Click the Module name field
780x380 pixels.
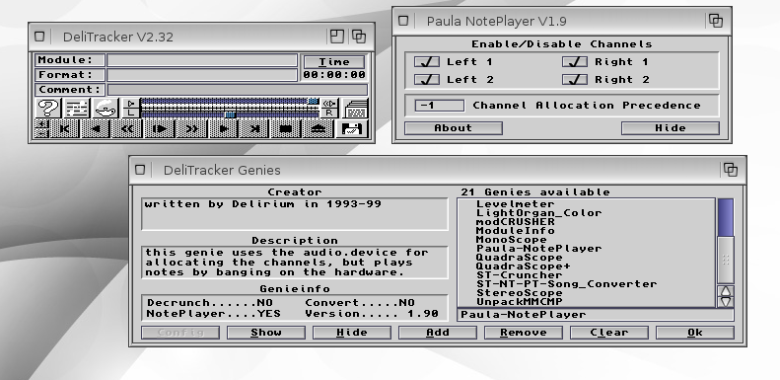202,60
